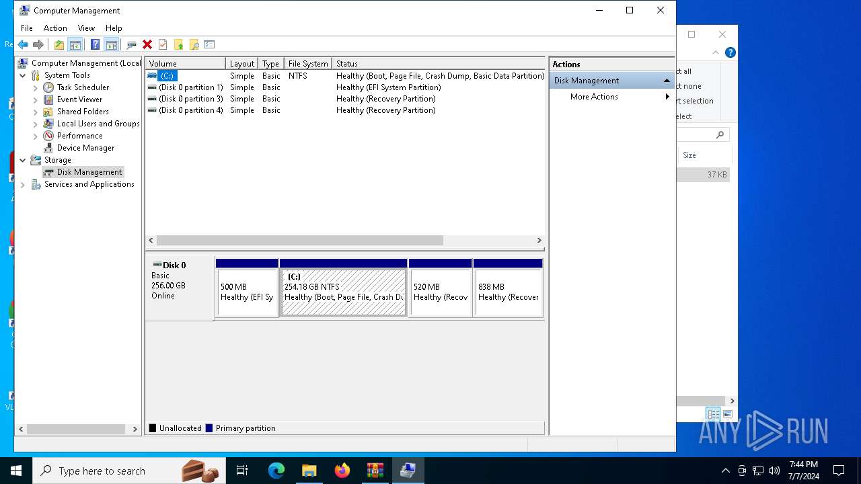Screen dimensions: 861x484
Task: Open the View menu
Action: (86, 28)
